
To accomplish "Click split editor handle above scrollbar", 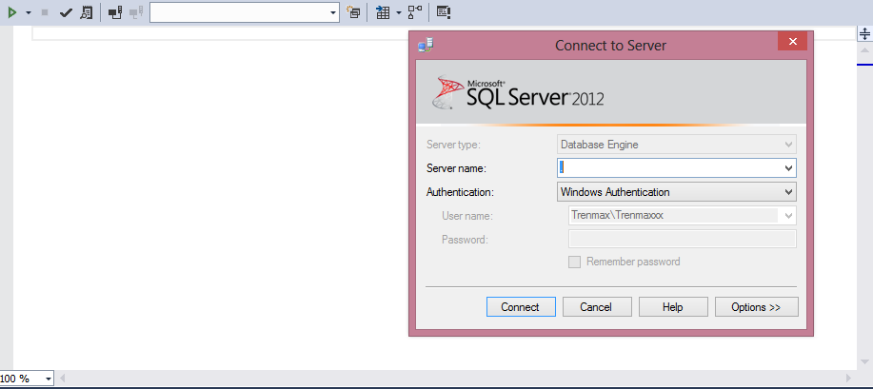I will point(864,33).
